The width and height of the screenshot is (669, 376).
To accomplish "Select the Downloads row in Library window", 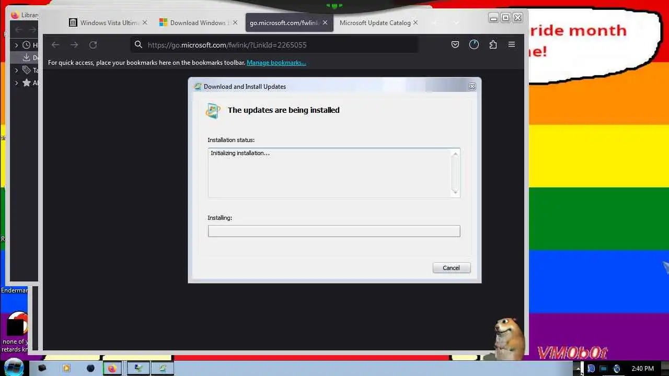I will click(25, 57).
